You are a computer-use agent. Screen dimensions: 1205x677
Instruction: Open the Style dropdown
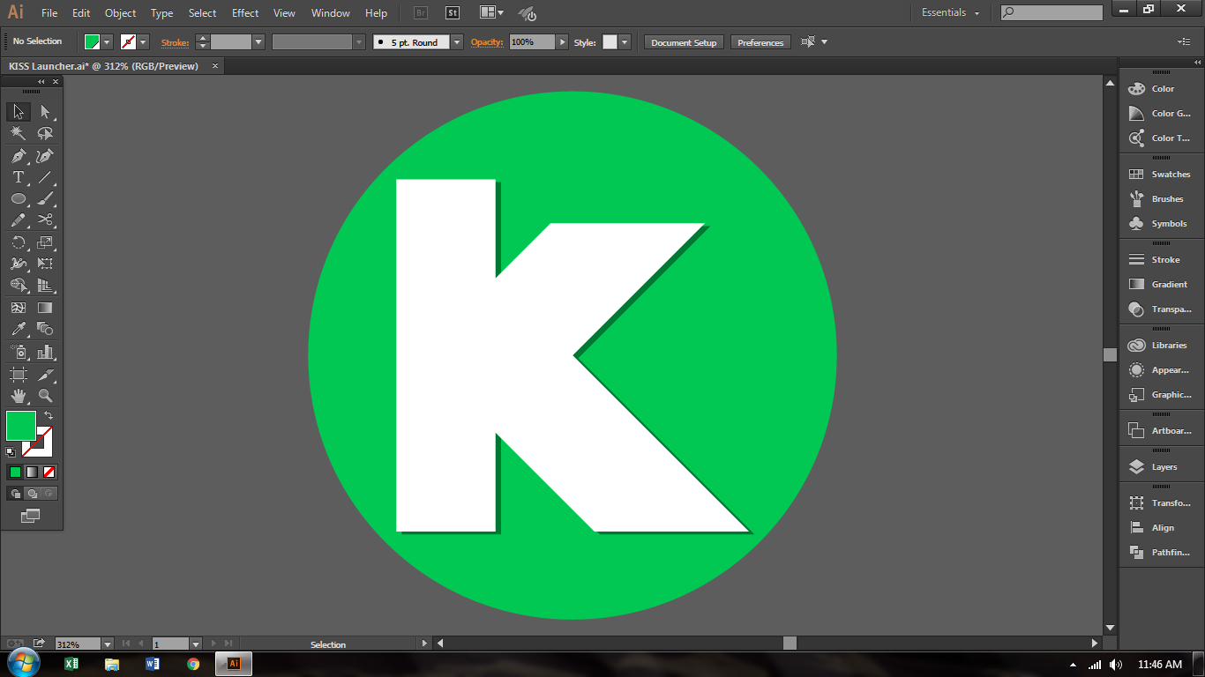(x=625, y=42)
